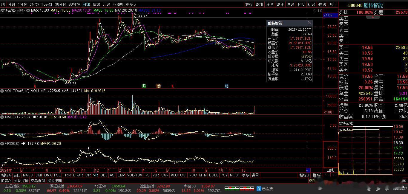
Task: Open the dropdown arrow next to 酷特智能(日线)
Action: pos(28,10)
